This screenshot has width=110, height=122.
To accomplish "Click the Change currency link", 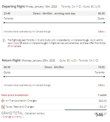I will tap(12, 117).
